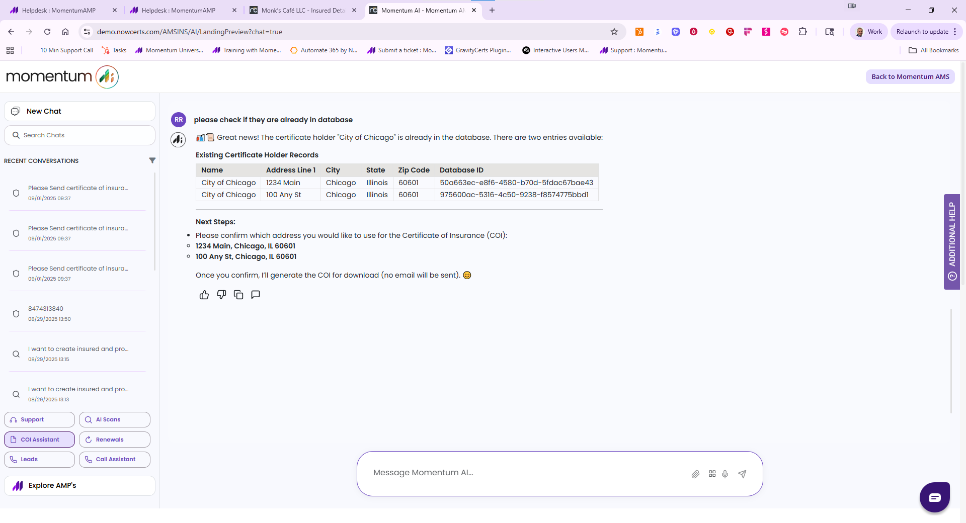Viewport: 966px width, 523px height.
Task: Open GravityCerts Plugin bookmark
Action: click(x=478, y=50)
